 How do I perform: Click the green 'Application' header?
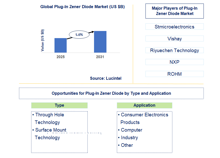144,105
